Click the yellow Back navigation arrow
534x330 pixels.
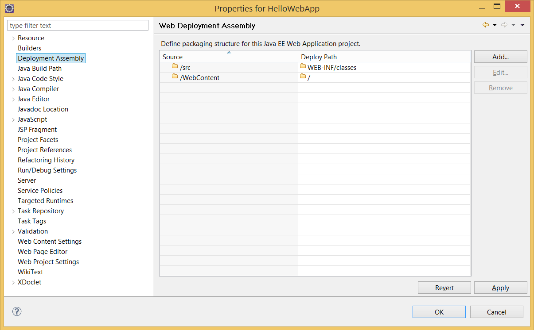pyautogui.click(x=486, y=25)
